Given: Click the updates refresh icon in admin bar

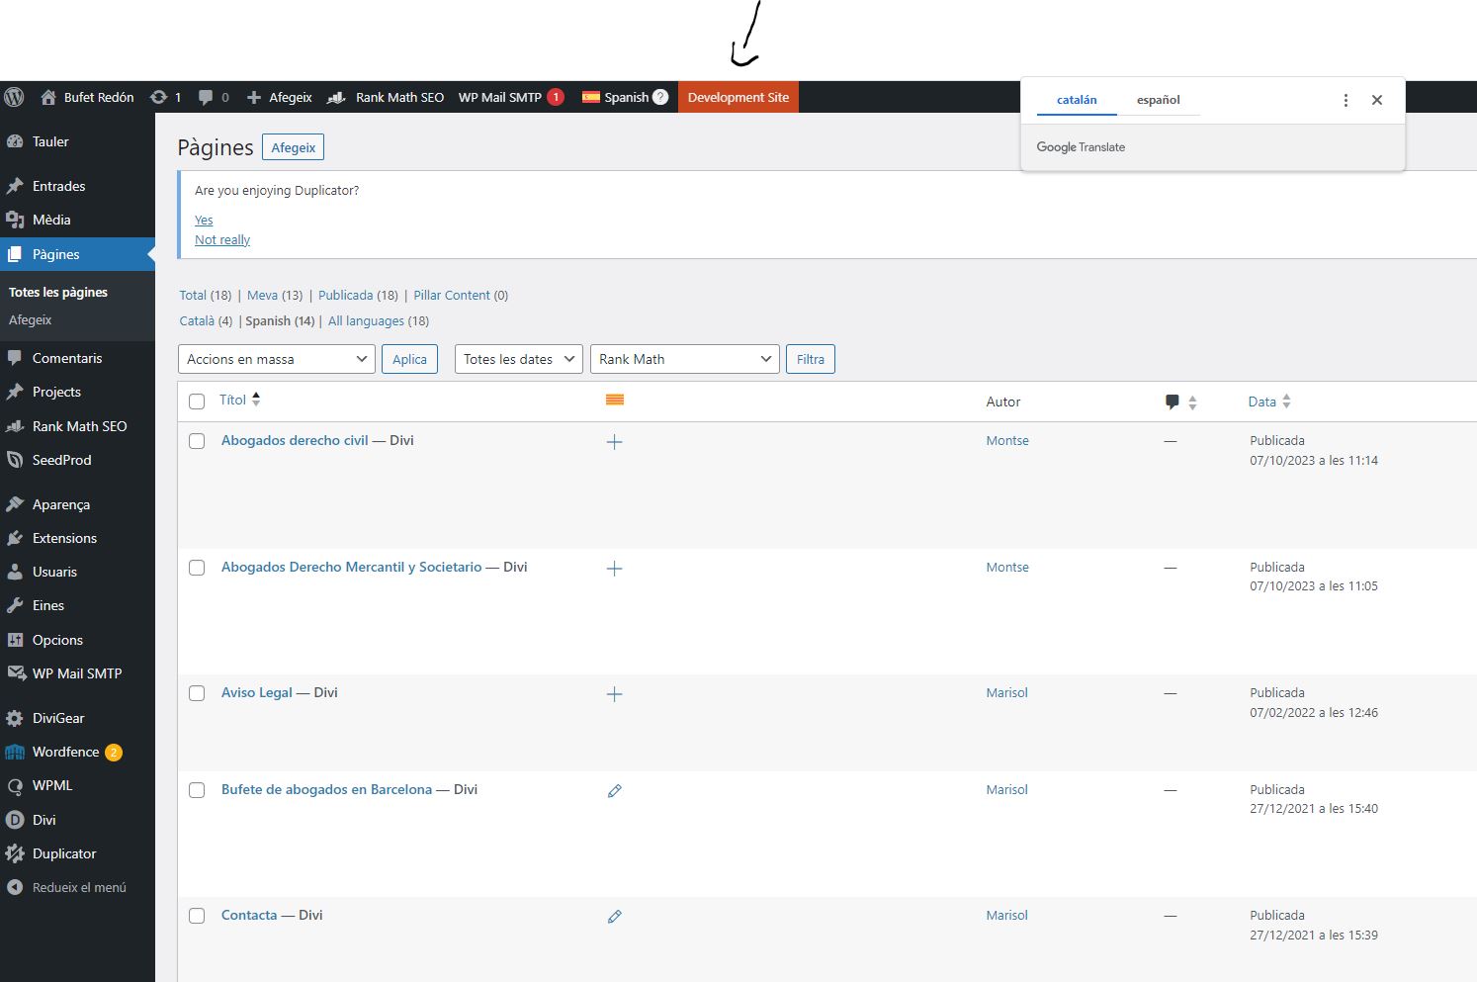Looking at the screenshot, I should [x=158, y=97].
